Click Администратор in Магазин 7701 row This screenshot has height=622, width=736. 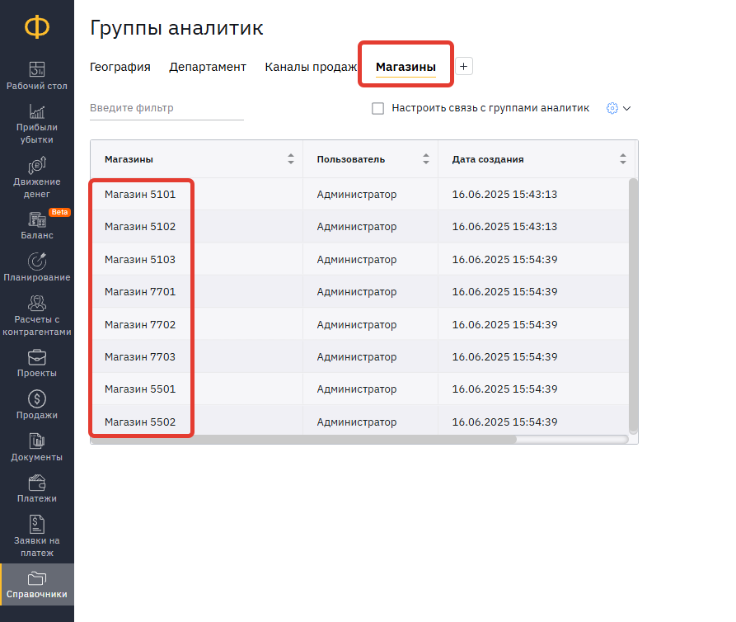click(x=357, y=292)
